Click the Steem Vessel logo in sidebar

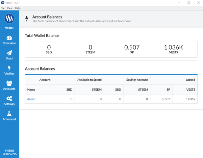9,18
